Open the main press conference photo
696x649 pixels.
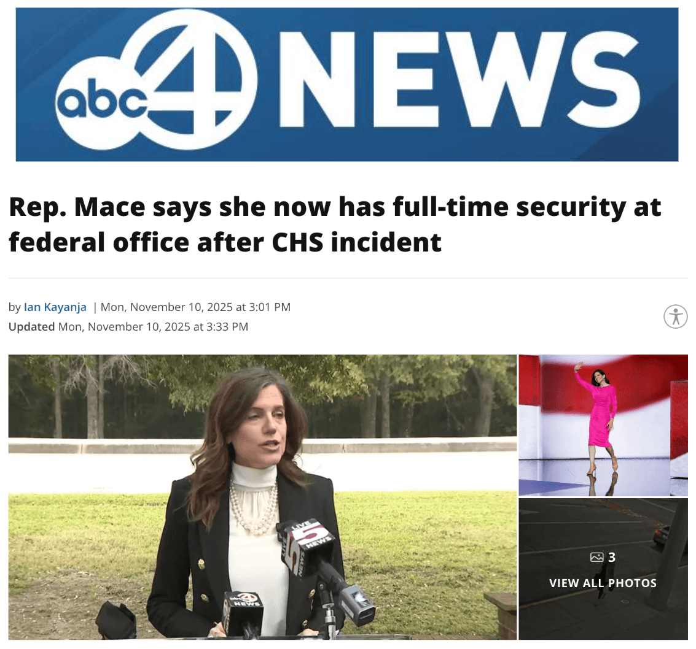(262, 497)
